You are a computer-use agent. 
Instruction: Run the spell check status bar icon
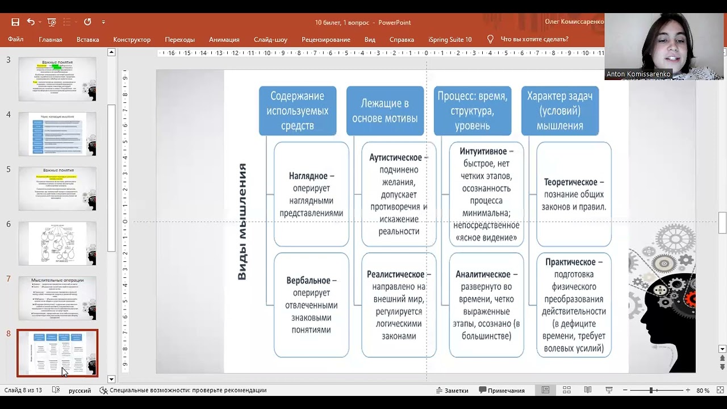click(56, 390)
